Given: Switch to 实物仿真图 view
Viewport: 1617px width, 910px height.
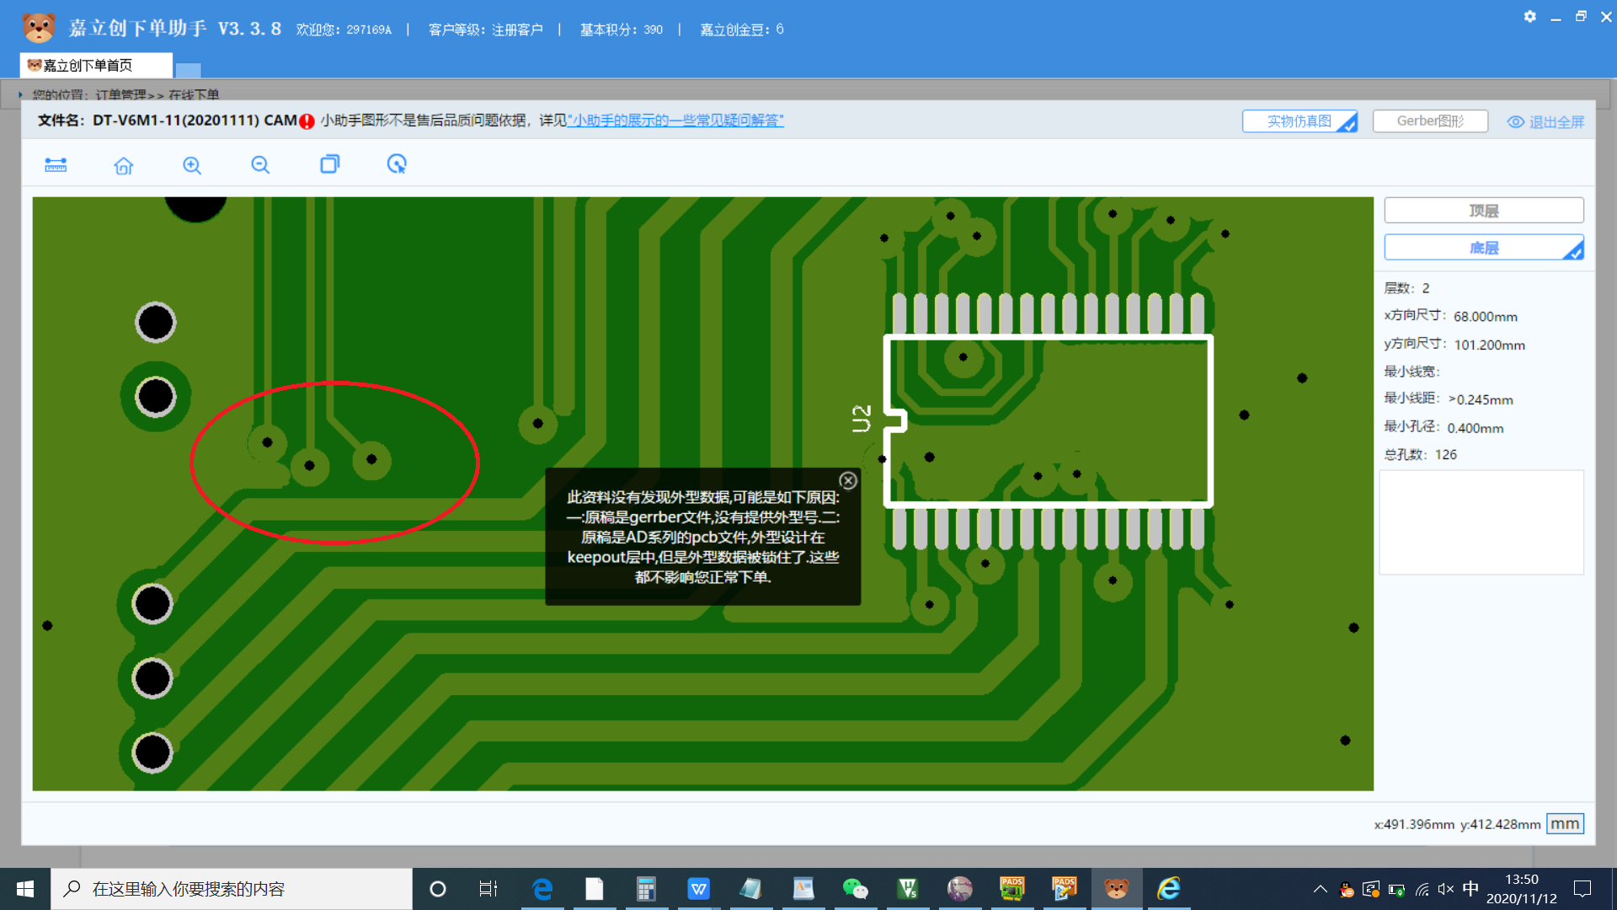Looking at the screenshot, I should tap(1299, 121).
